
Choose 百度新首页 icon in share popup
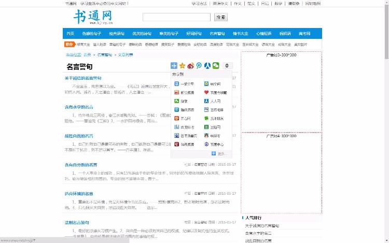click(x=177, y=136)
